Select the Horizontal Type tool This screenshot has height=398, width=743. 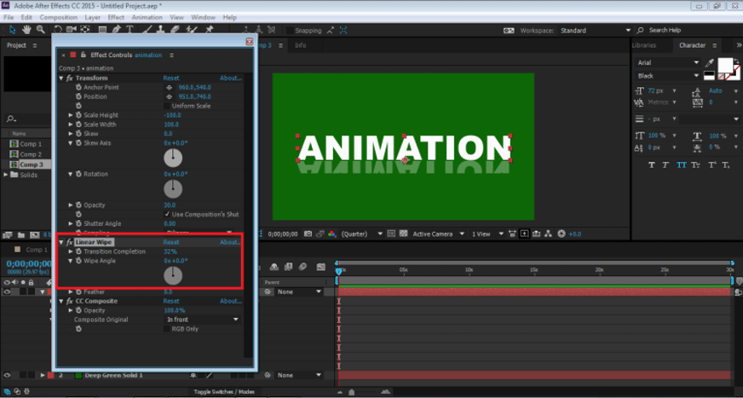(130, 30)
